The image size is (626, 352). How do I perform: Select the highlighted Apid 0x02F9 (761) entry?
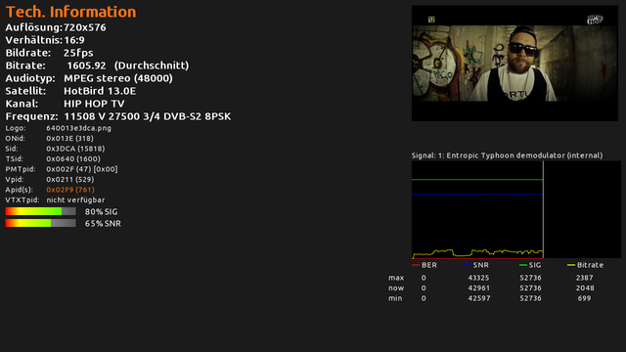[70, 190]
